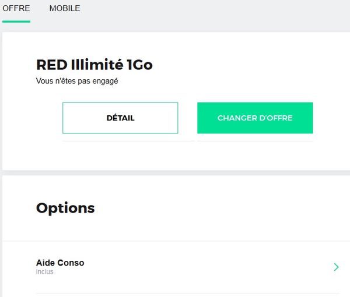
Task: Click the RED Illimité 1Go offer title
Action: tap(94, 65)
